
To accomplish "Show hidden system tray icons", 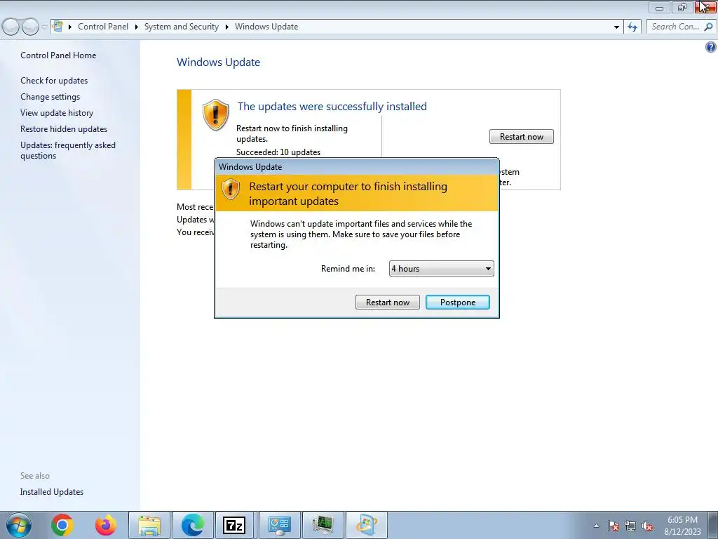I will 596,526.
